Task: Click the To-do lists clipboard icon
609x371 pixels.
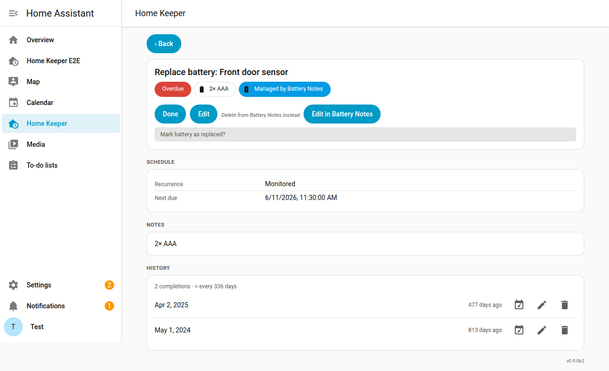Action: [x=13, y=165]
